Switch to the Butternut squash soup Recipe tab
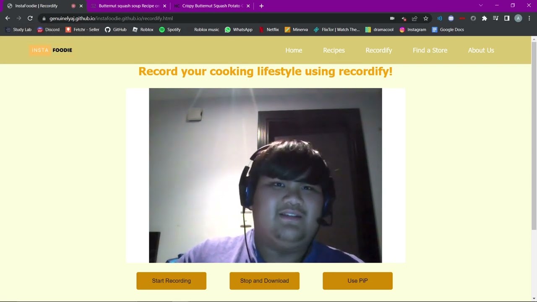This screenshot has height=302, width=537. coord(128,6)
